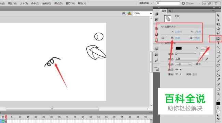Open the 帮助(H) menu
222x123 pixels.
[82, 3]
